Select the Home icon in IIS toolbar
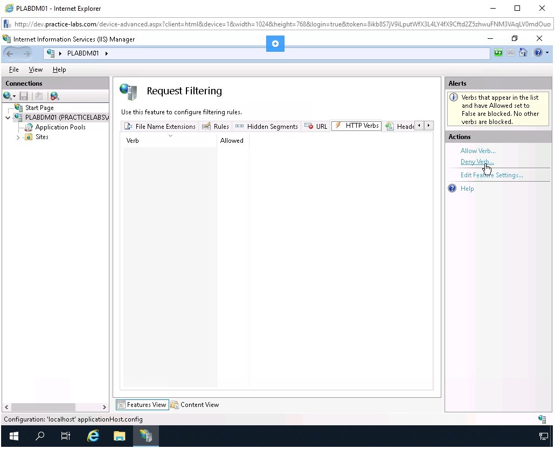Viewport: 555px width, 449px height. point(523,52)
